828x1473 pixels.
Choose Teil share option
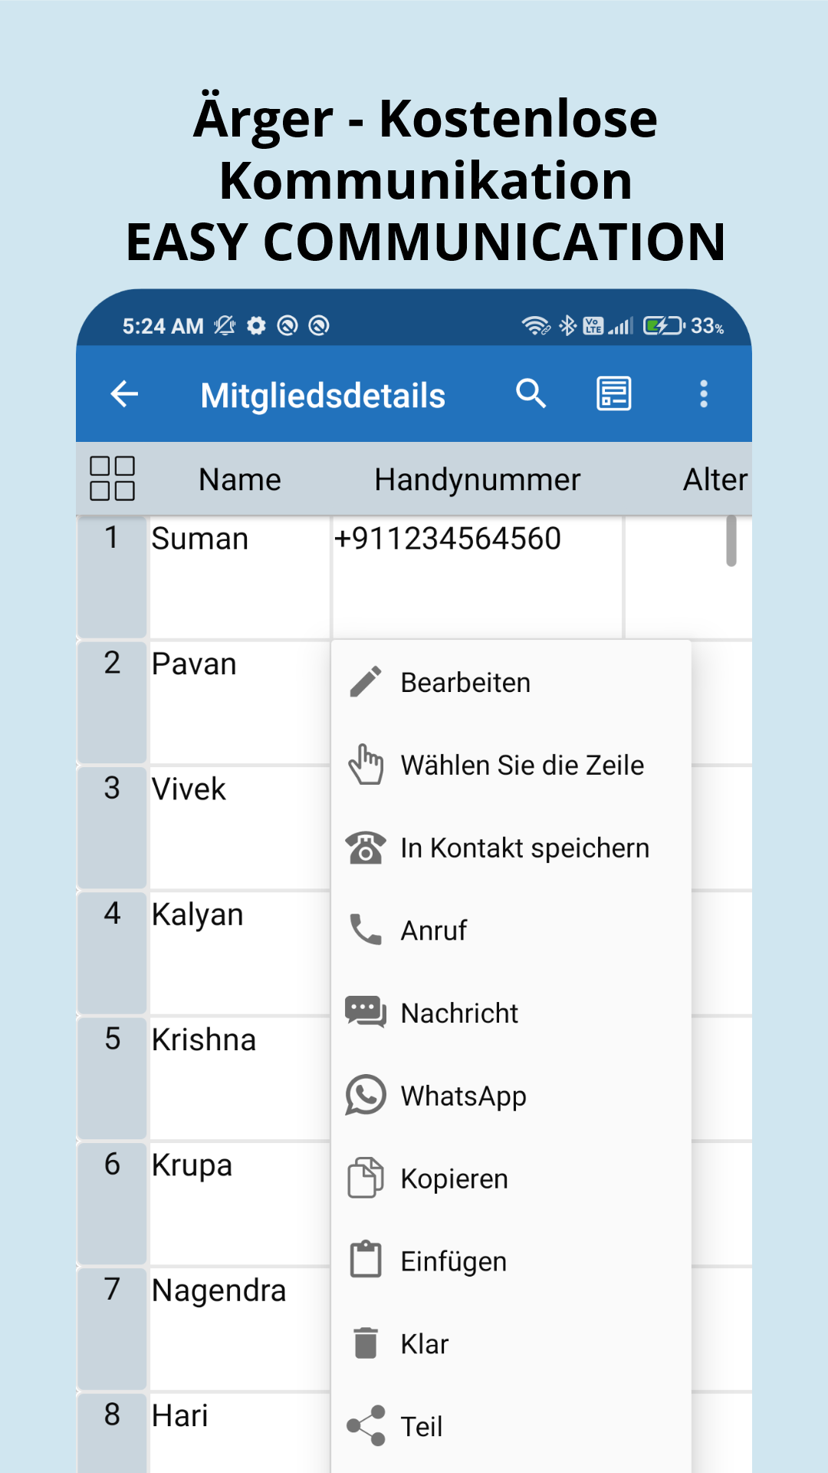(x=511, y=1428)
